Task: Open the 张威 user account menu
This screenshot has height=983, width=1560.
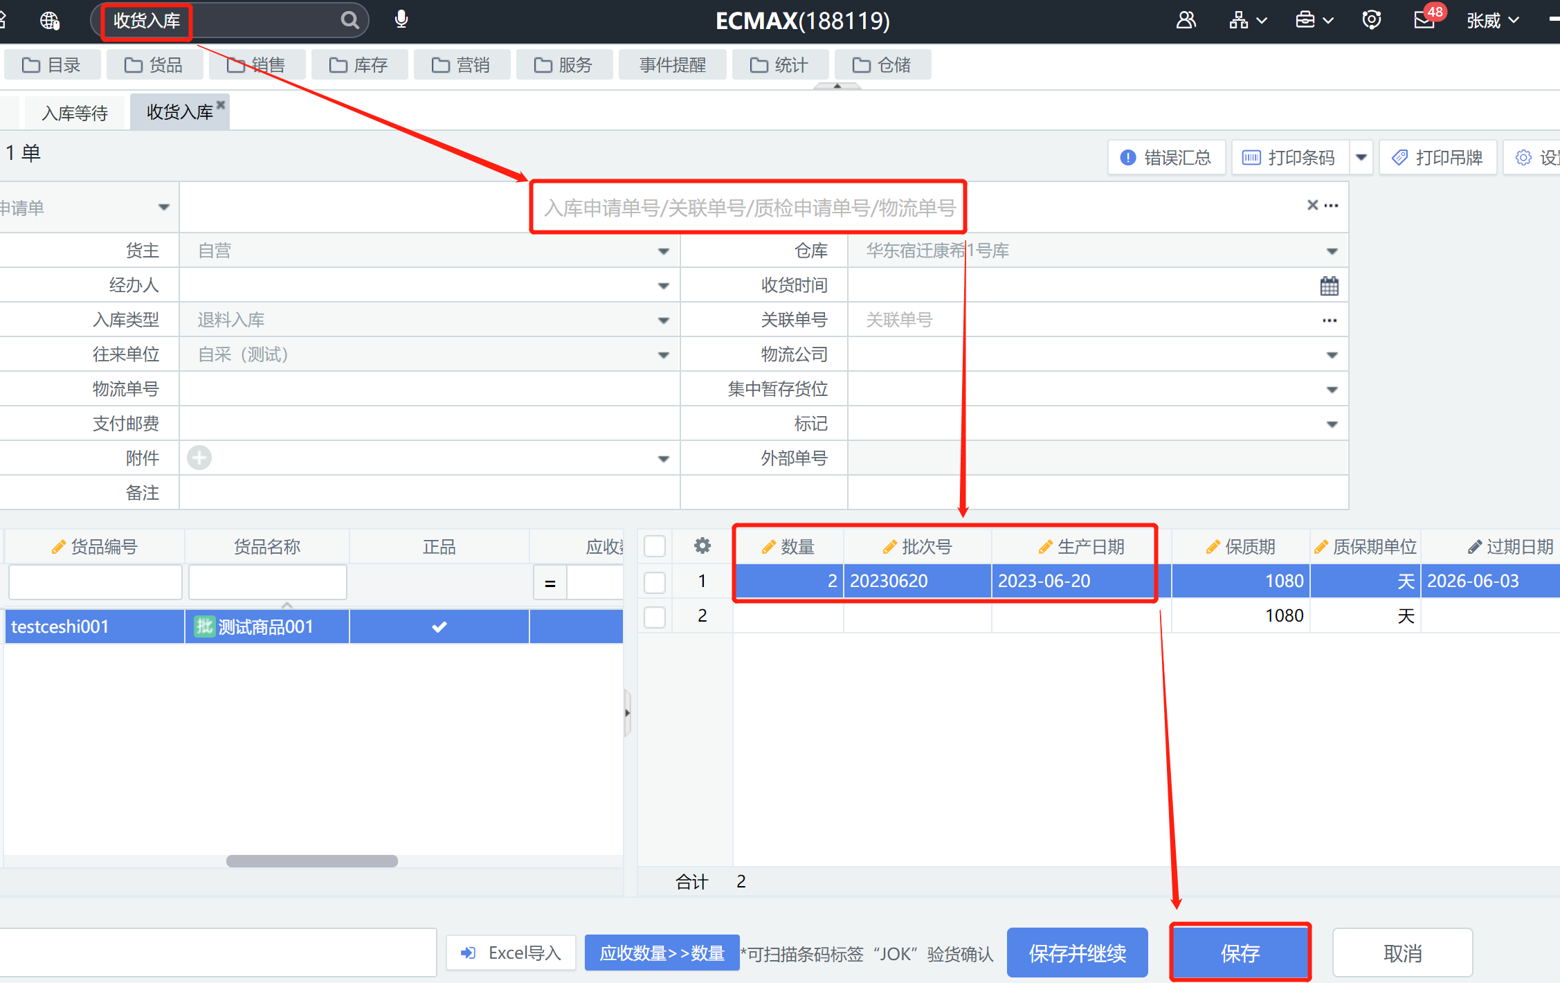Action: coord(1493,21)
